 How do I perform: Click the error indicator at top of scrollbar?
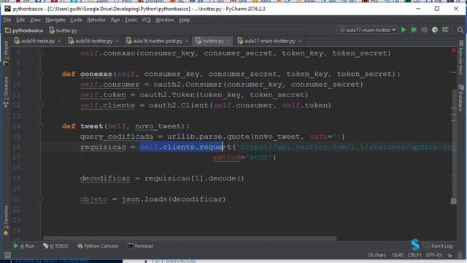click(454, 50)
